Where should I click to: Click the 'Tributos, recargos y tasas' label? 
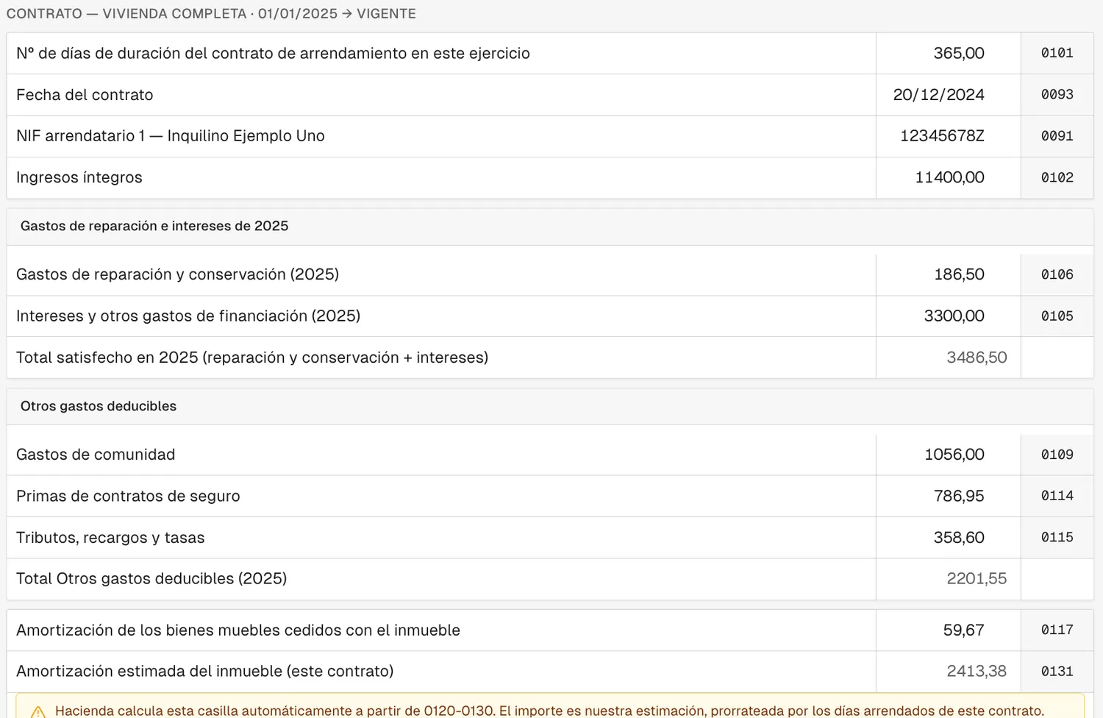[110, 538]
